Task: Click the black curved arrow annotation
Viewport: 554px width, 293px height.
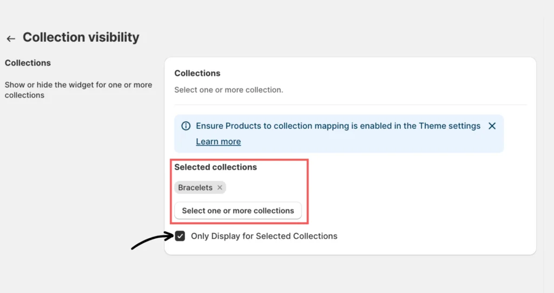Action: [x=151, y=240]
